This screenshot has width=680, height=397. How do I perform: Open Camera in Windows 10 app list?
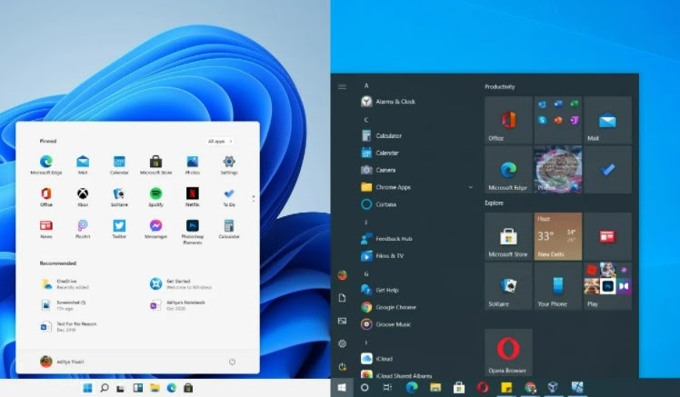coord(378,170)
